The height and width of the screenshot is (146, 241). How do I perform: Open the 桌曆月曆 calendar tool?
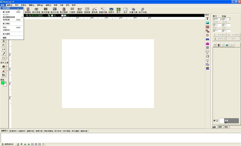103,10
